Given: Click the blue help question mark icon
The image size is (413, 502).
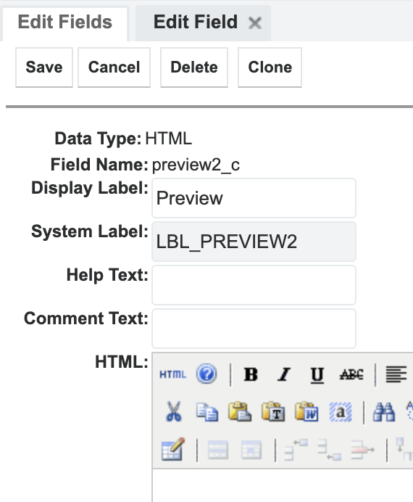Looking at the screenshot, I should click(x=206, y=374).
